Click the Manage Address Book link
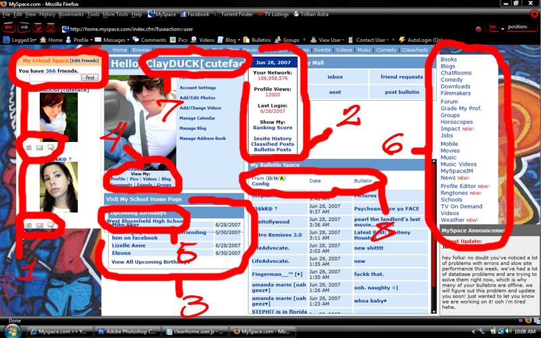 202,139
